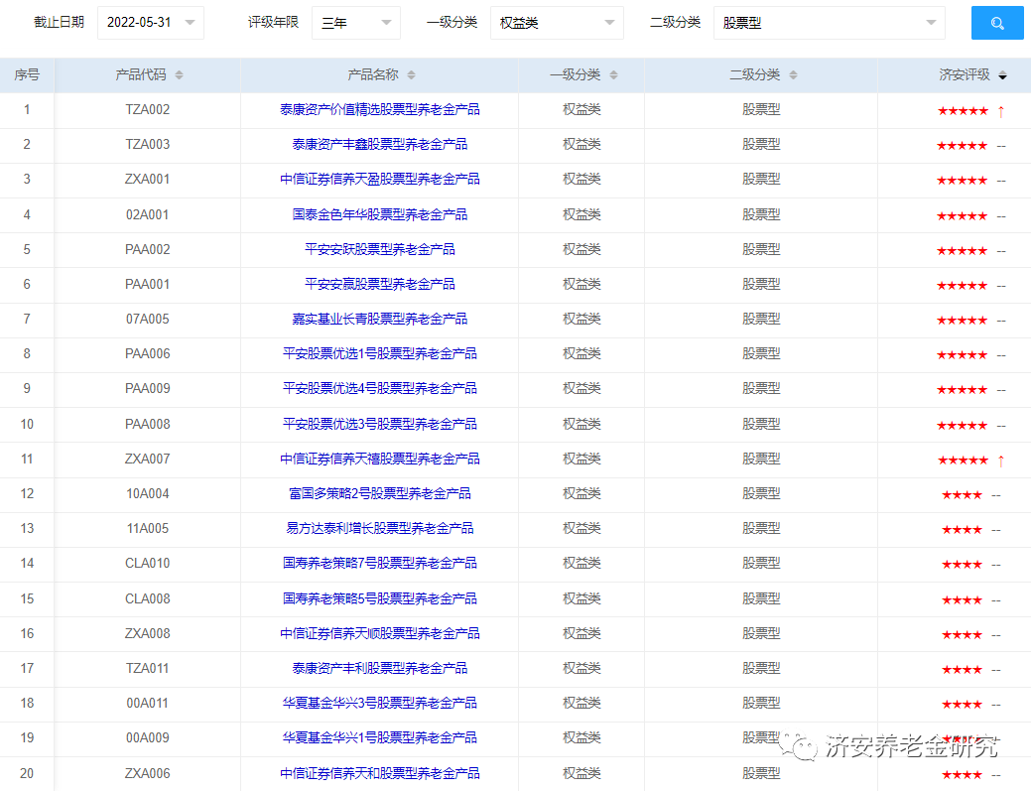The width and height of the screenshot is (1031, 791).
Task: Open the 评级年限 三年 dropdown
Action: point(355,23)
